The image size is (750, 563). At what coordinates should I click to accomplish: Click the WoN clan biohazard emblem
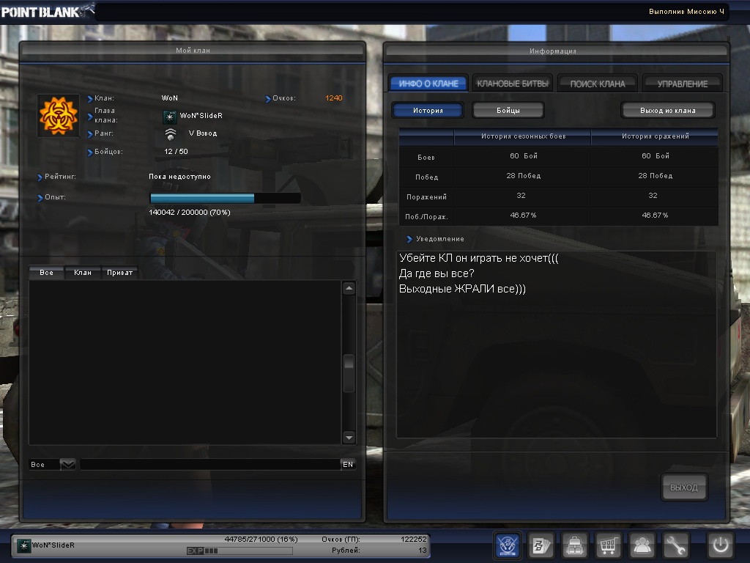(x=59, y=115)
